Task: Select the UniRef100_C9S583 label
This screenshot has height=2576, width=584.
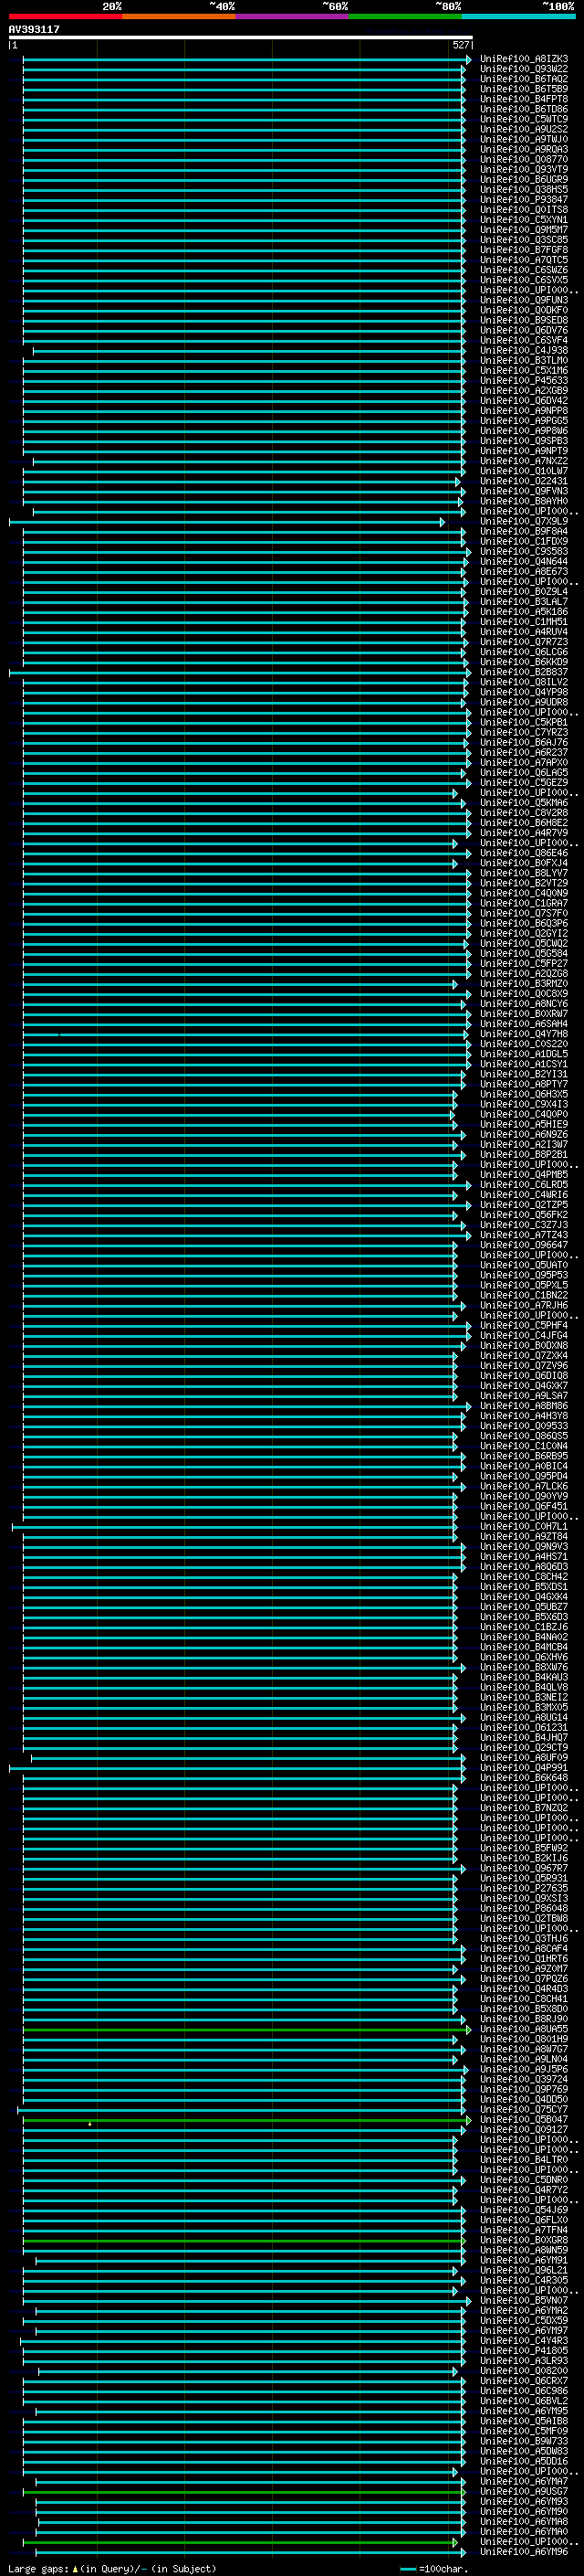Action: (523, 551)
